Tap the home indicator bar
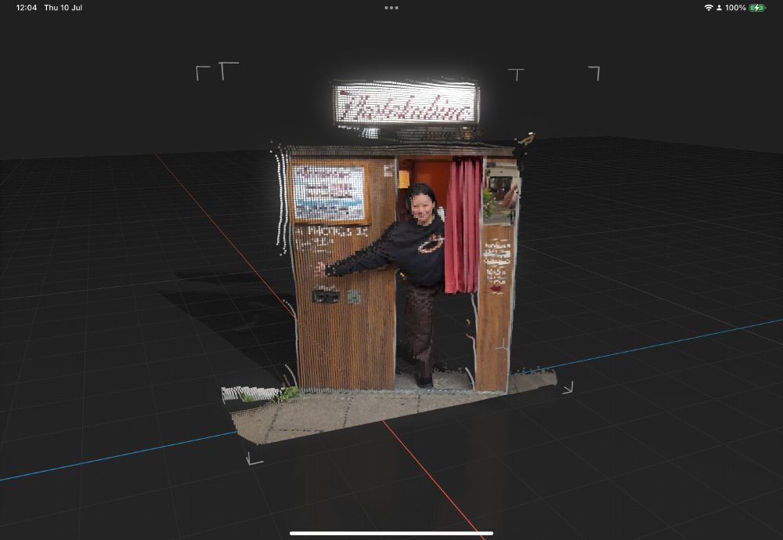Viewport: 783px width, 540px height. point(391,533)
